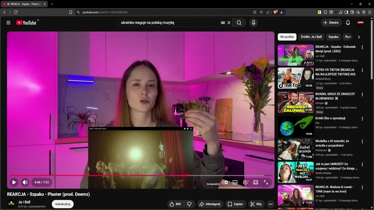Toggle the autoplay switch in the player
Viewport: 374px width, 210px height.
coord(225,182)
